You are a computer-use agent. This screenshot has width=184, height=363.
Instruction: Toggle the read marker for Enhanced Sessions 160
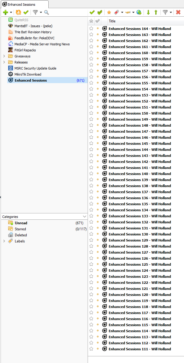97,53
